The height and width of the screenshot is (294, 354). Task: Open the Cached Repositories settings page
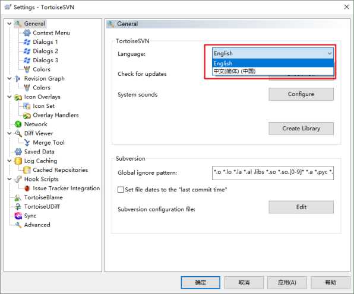click(60, 170)
